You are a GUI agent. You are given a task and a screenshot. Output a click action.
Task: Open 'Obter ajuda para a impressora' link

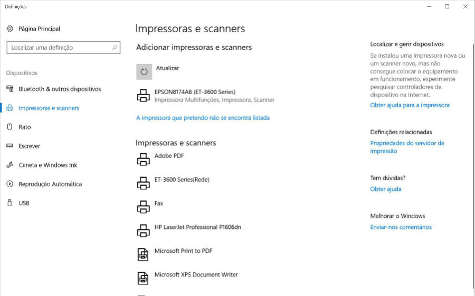[410, 105]
